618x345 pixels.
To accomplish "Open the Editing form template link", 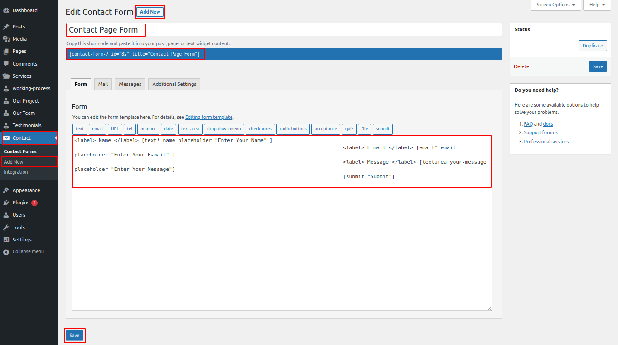I will pyautogui.click(x=208, y=117).
